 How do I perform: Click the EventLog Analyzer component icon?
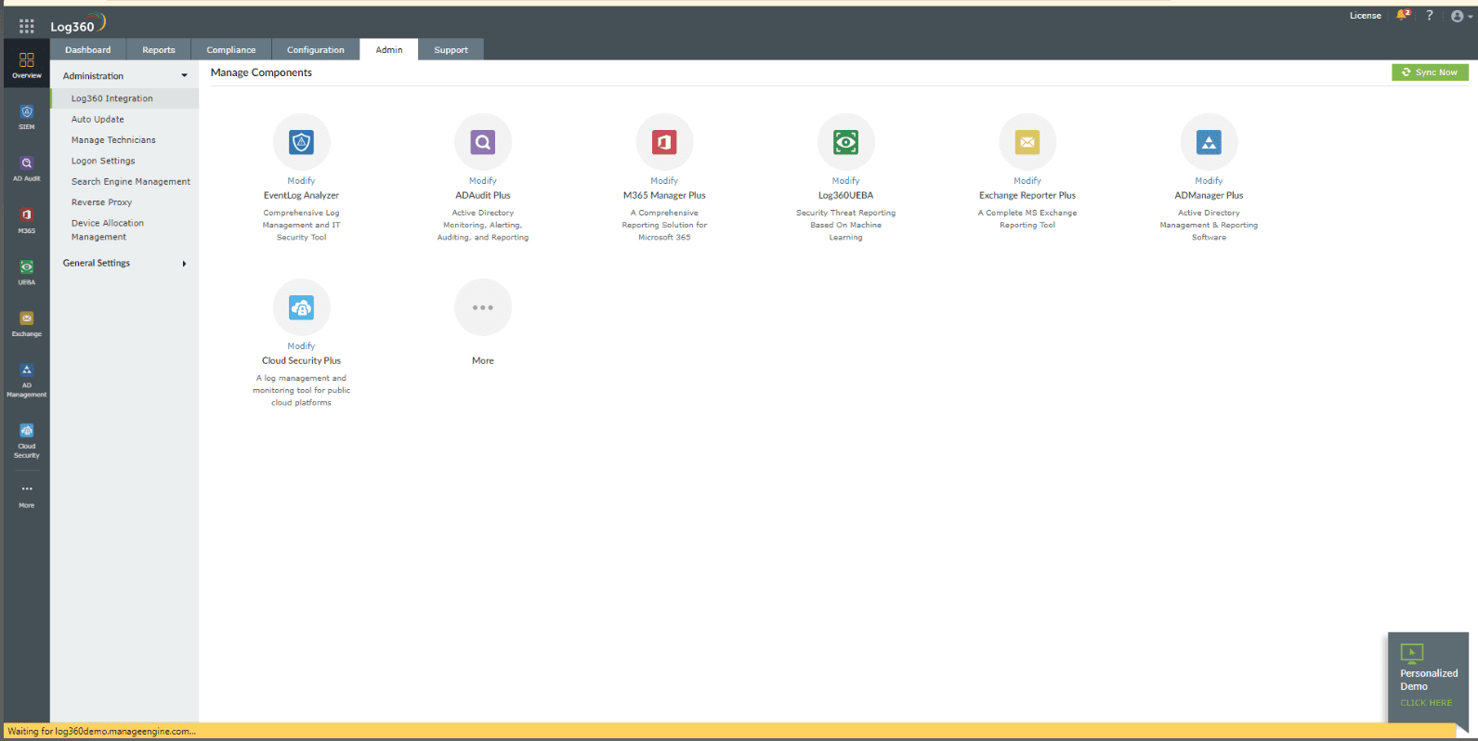click(x=302, y=142)
